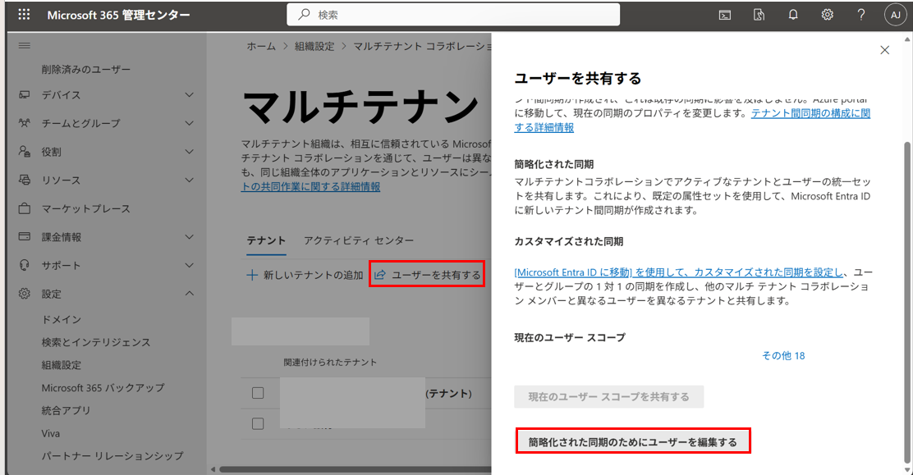Click the 設定 gear icon in sidebar
The height and width of the screenshot is (475, 913).
pyautogui.click(x=25, y=294)
